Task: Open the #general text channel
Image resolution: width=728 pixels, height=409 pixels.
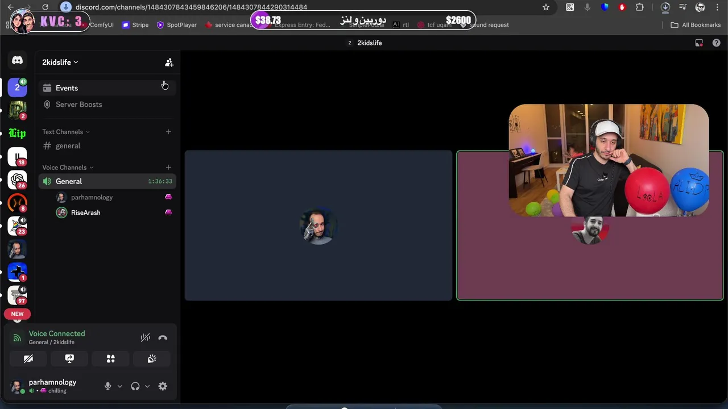Action: (106, 146)
